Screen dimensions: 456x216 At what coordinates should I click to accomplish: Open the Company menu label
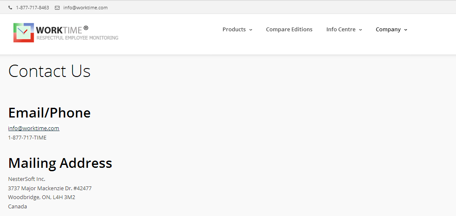388,30
